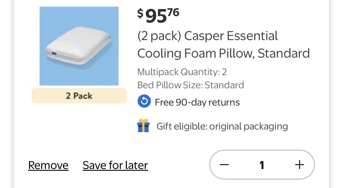Click the gift box icon
Image resolution: width=343 pixels, height=188 pixels.
pos(143,126)
